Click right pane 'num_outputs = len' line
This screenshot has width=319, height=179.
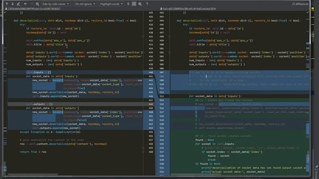pos(217,64)
